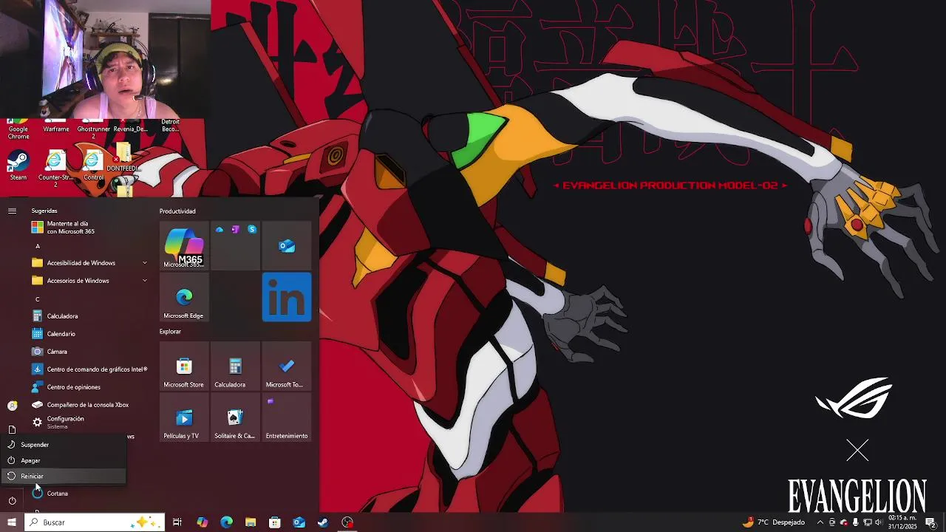Open Cortana from the app list

90,494
